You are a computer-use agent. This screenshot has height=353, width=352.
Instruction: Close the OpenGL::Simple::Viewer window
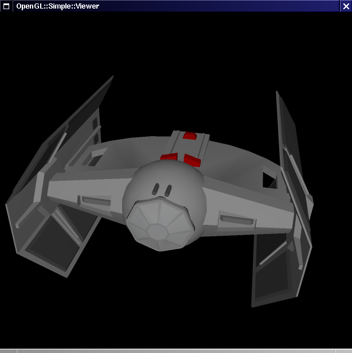346,6
